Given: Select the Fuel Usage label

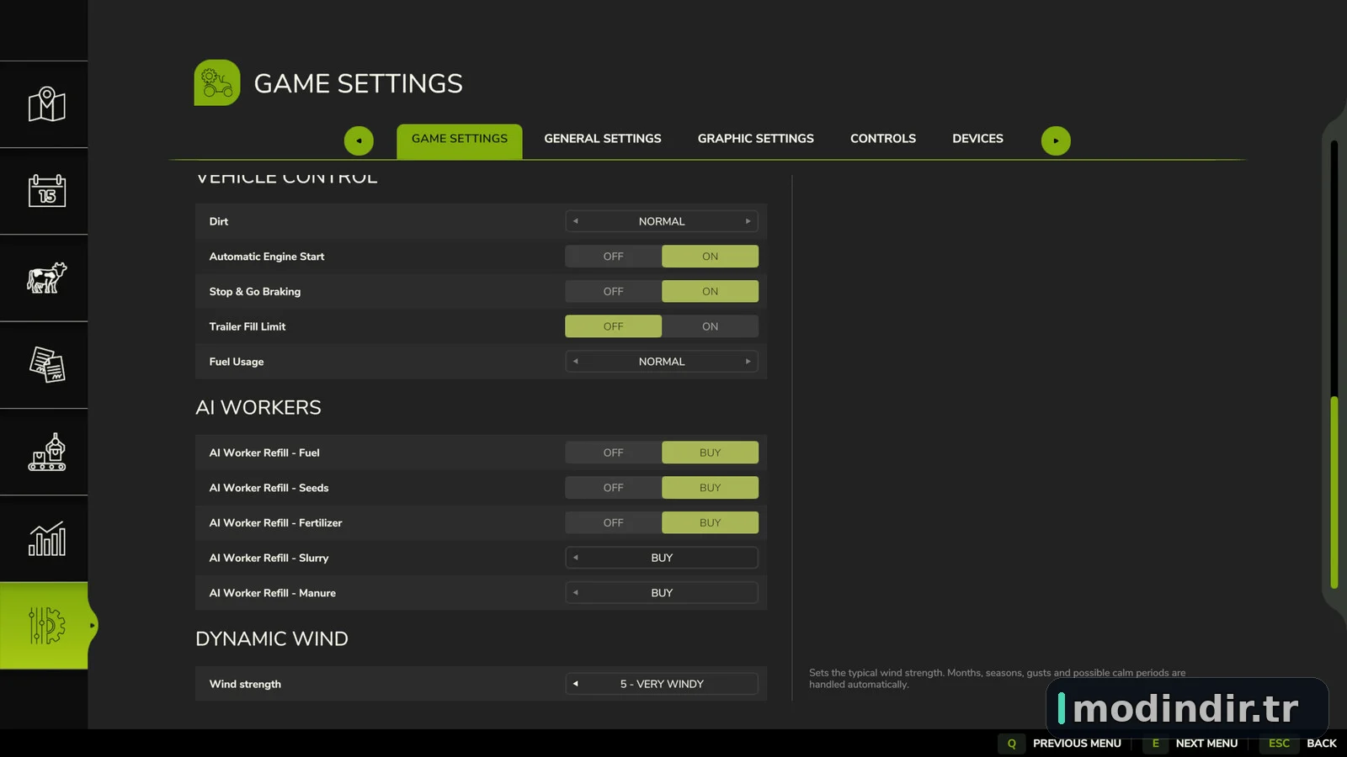Looking at the screenshot, I should (x=237, y=362).
